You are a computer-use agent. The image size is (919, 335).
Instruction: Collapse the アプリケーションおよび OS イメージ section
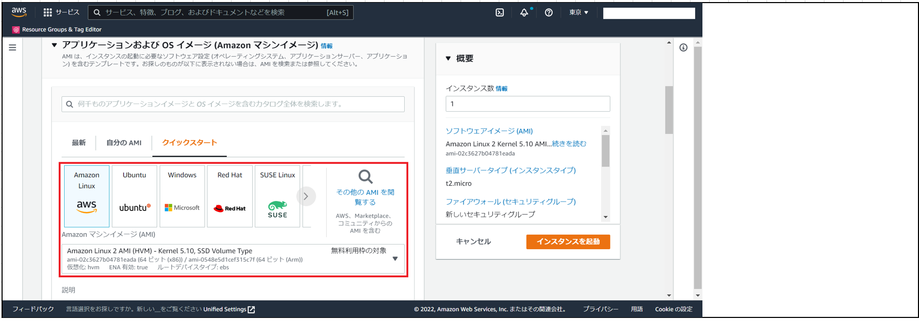tap(54, 45)
